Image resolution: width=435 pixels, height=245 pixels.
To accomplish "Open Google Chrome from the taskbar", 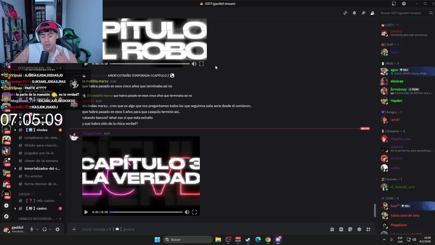I will tap(268, 240).
